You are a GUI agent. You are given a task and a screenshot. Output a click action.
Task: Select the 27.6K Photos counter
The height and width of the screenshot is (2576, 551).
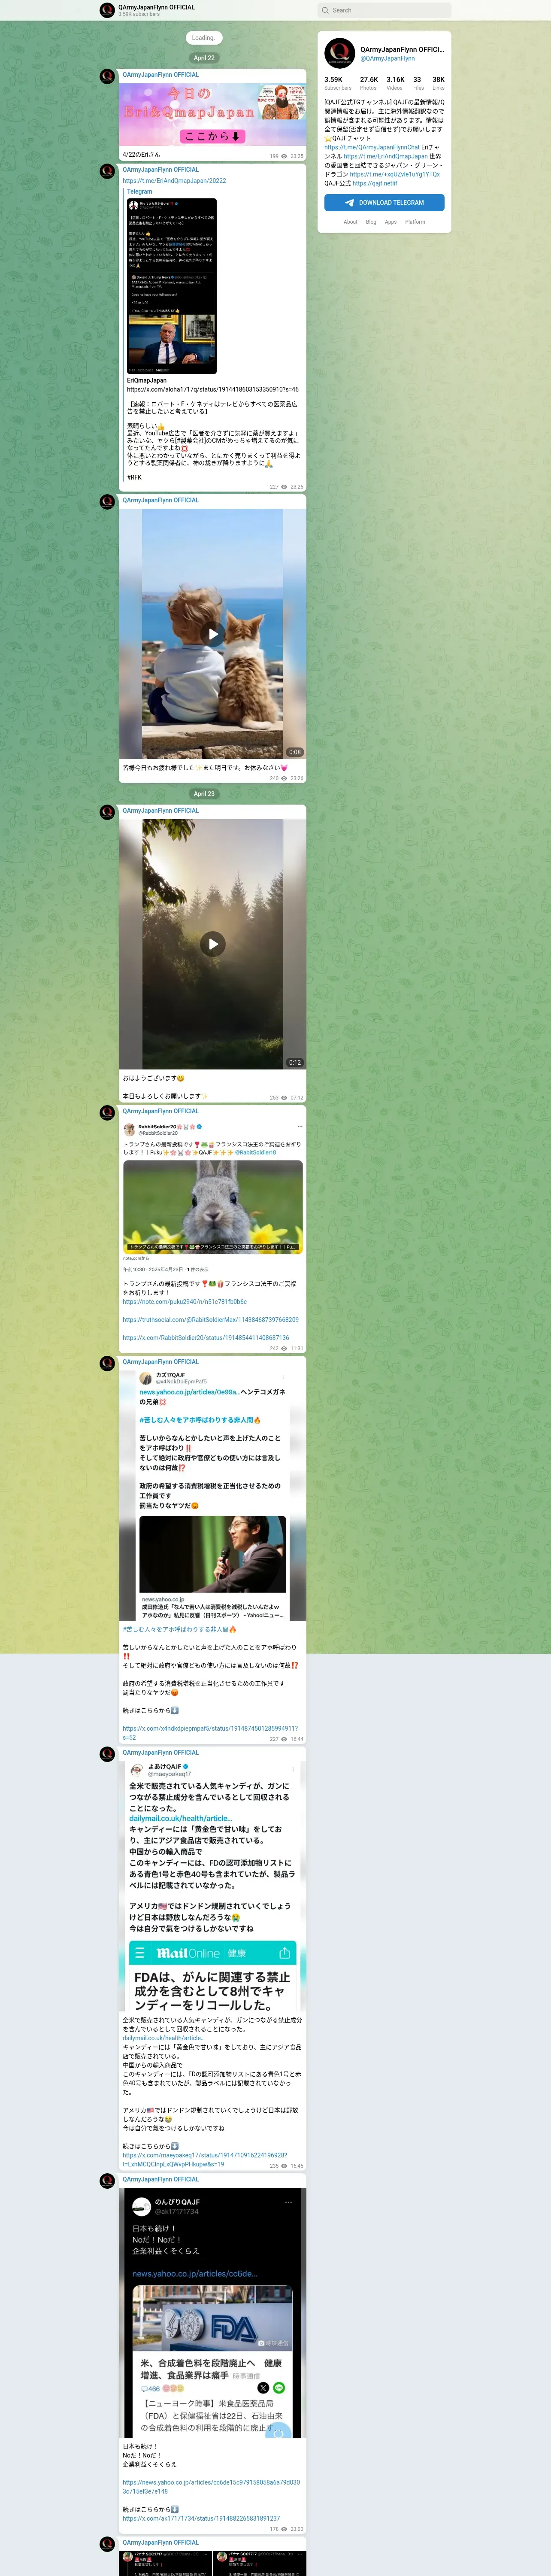click(369, 83)
